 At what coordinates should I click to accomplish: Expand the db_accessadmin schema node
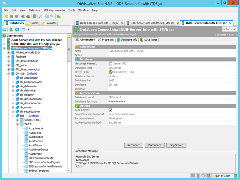tap(13, 78)
